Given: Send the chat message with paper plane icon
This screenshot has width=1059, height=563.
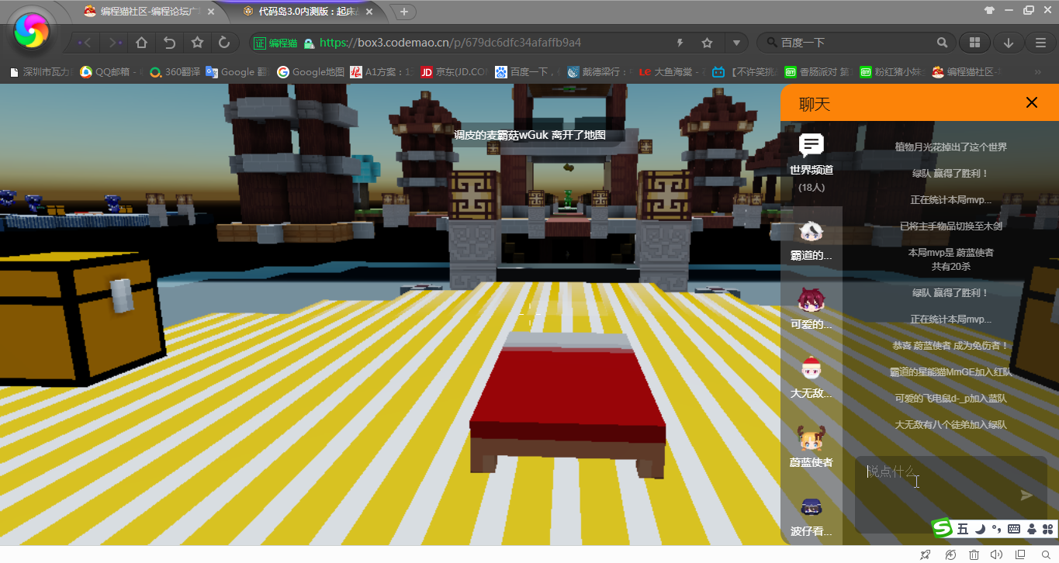Looking at the screenshot, I should 1026,495.
